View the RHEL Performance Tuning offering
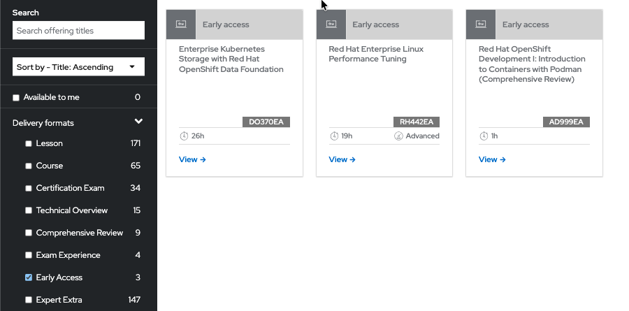This screenshot has height=311, width=629. [342, 159]
